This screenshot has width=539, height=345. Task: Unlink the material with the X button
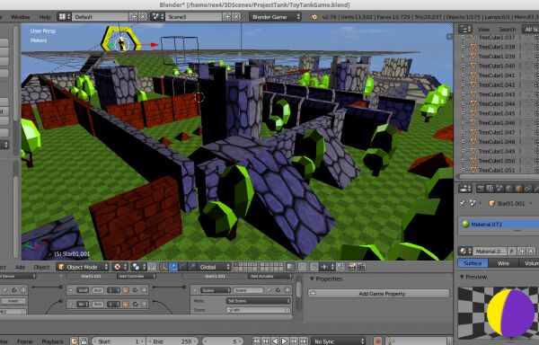[531, 252]
